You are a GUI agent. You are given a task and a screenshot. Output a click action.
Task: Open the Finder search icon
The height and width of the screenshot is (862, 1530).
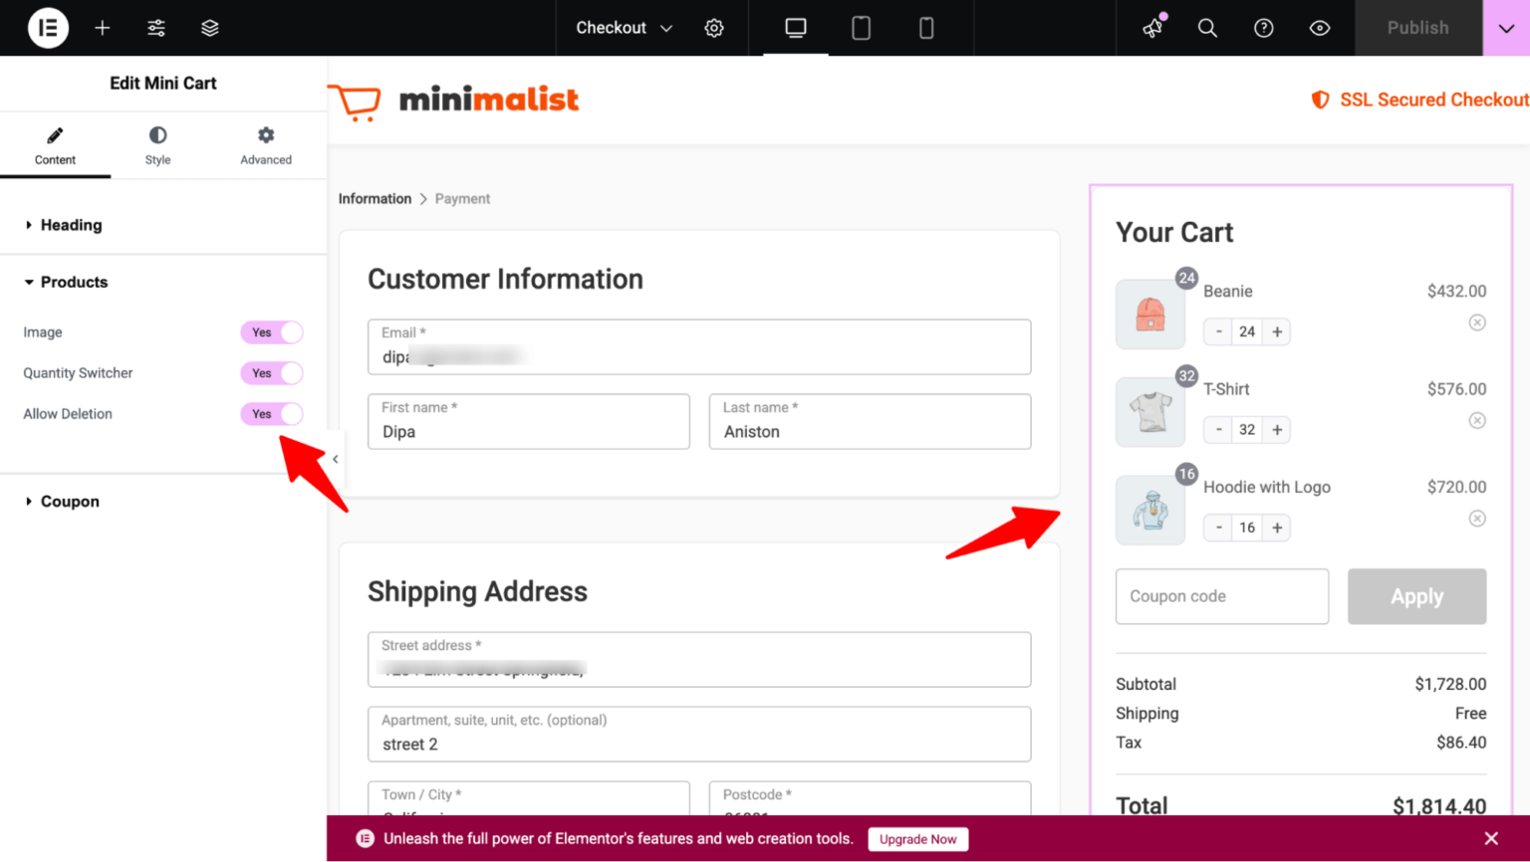(1207, 28)
